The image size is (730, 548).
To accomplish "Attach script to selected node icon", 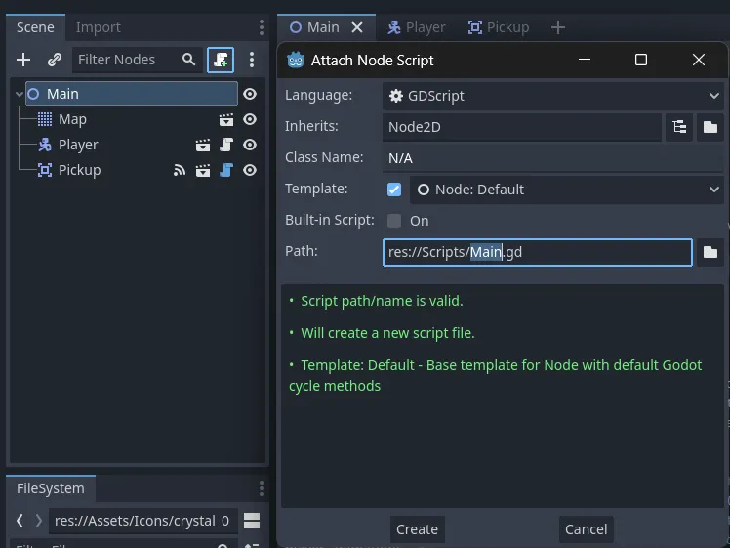I will tap(221, 60).
